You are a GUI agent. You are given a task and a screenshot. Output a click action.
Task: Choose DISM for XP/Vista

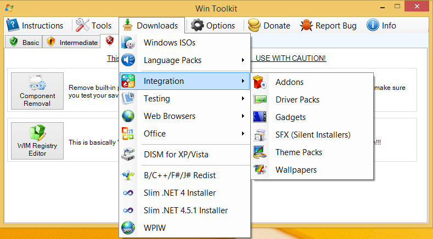point(185,154)
